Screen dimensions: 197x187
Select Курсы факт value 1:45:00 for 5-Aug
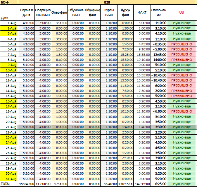pyautogui.click(x=126, y=44)
